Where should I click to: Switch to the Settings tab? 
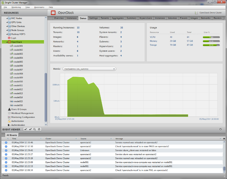point(94,18)
